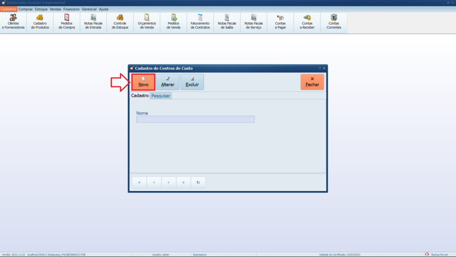Viewport: 456px width, 257px height.
Task: Click the orange Fechar button
Action: (312, 82)
